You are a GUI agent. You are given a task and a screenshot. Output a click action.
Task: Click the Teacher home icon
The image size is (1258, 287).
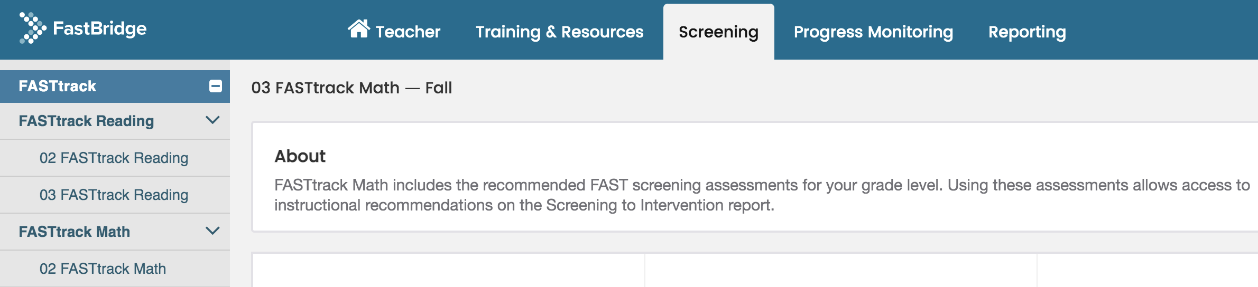tap(359, 28)
